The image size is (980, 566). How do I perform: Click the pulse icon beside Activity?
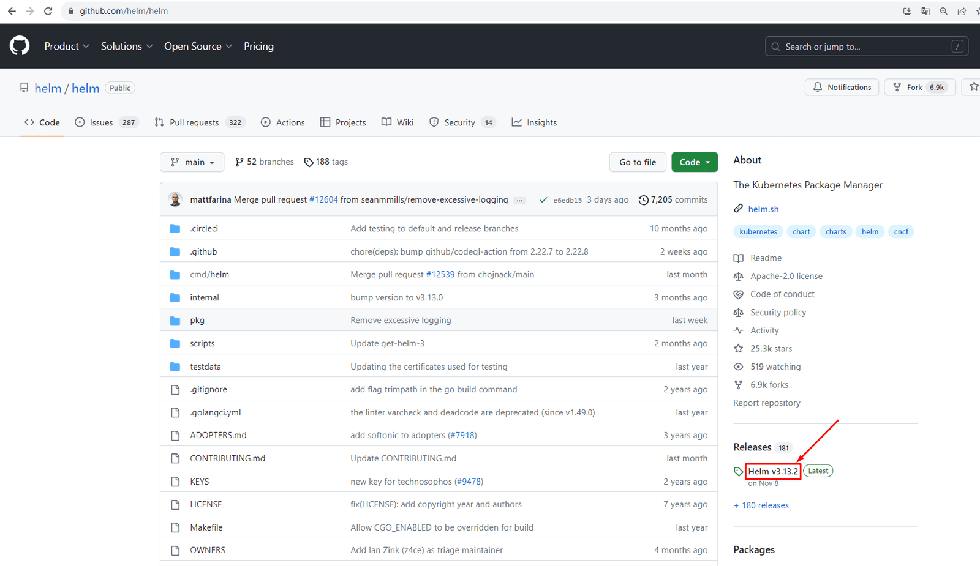[739, 330]
